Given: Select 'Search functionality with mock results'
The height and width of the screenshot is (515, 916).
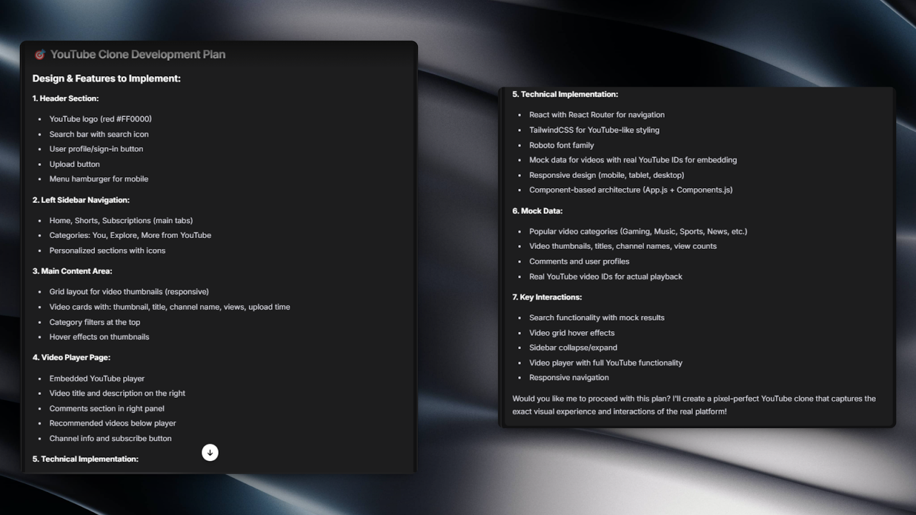Looking at the screenshot, I should [x=597, y=318].
